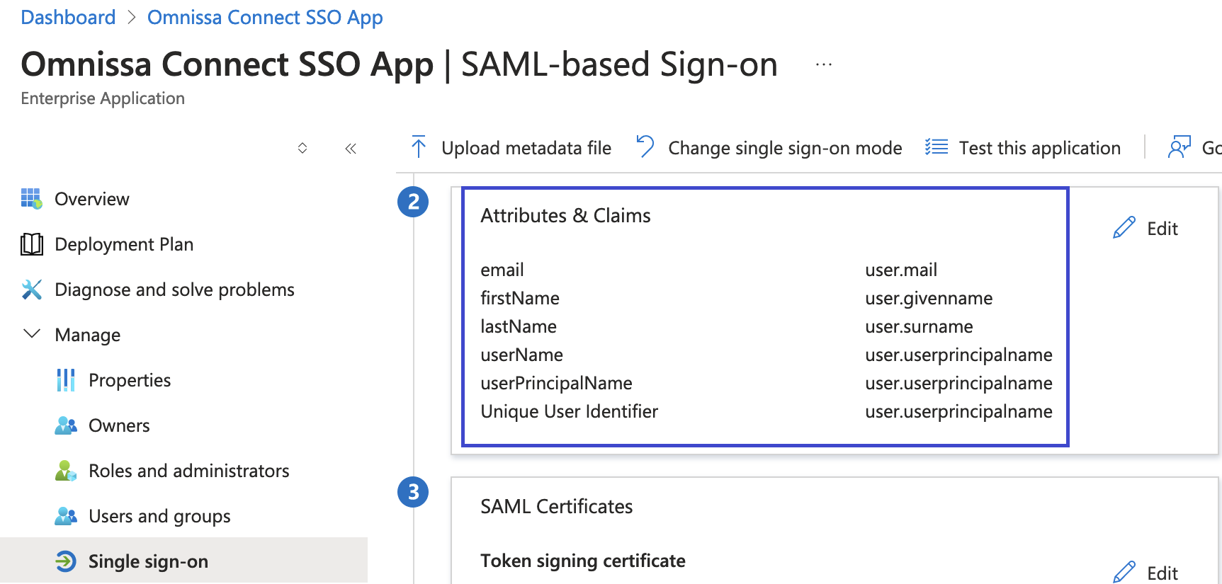
Task: Collapse the sidebar with the double chevron
Action: (351, 149)
